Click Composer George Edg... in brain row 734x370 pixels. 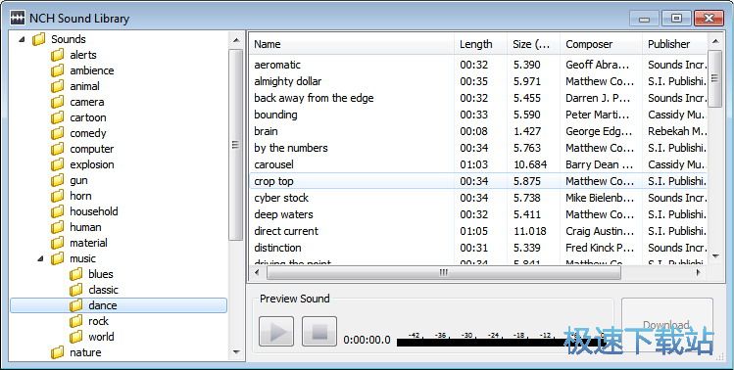click(599, 131)
